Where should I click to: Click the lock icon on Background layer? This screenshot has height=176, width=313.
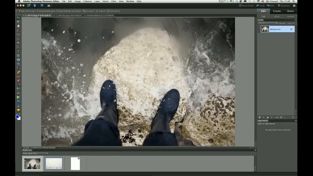coord(291,29)
